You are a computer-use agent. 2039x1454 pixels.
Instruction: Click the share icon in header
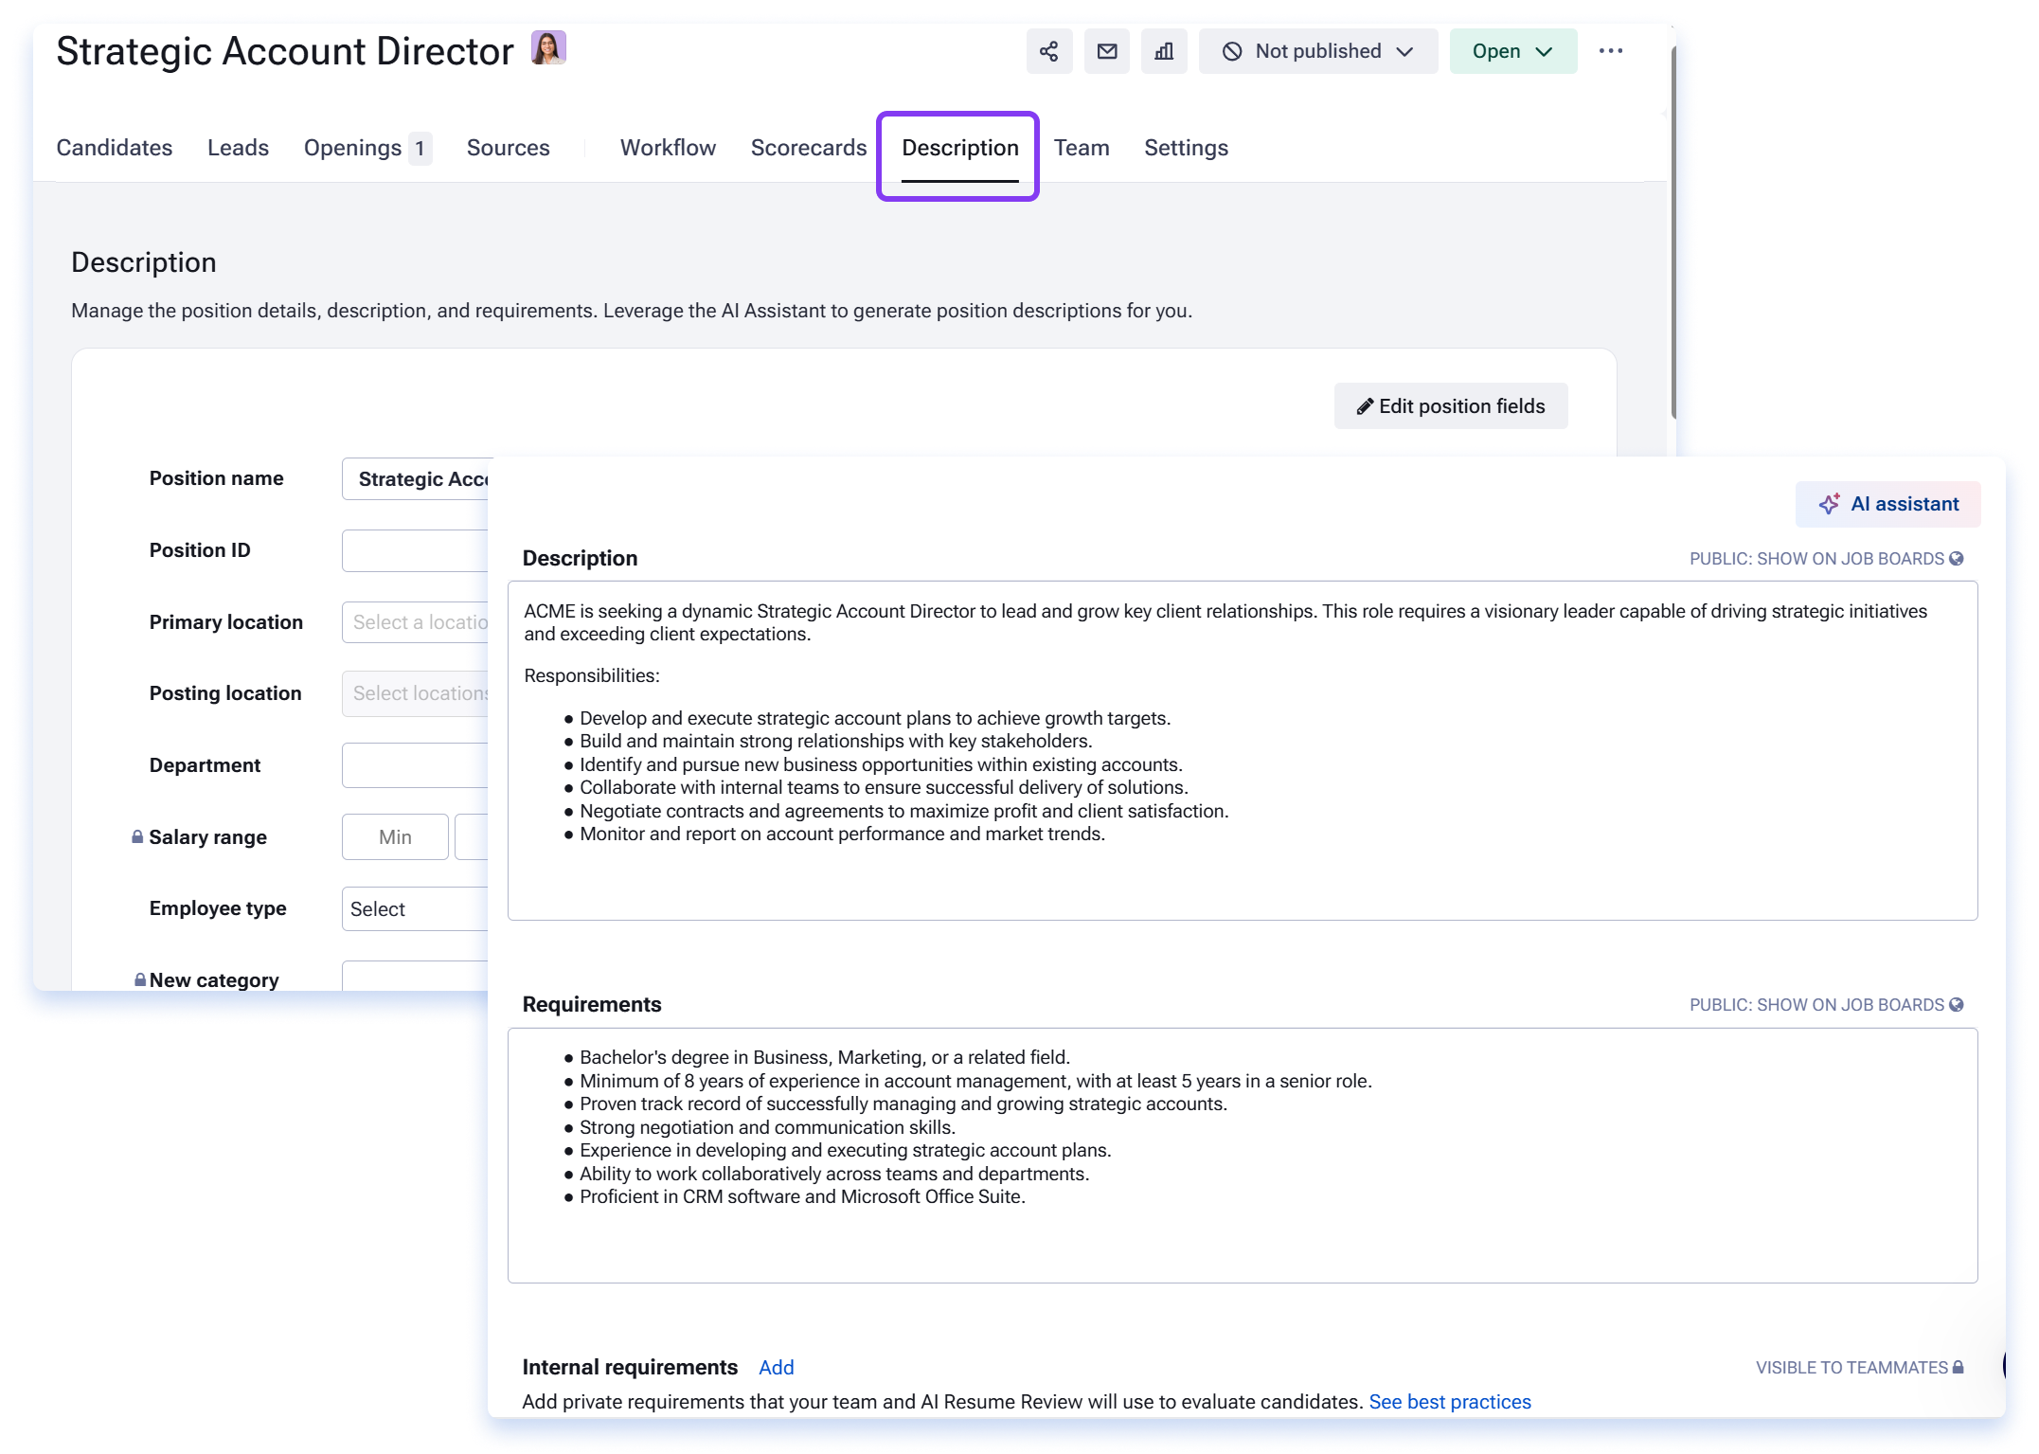pyautogui.click(x=1048, y=51)
